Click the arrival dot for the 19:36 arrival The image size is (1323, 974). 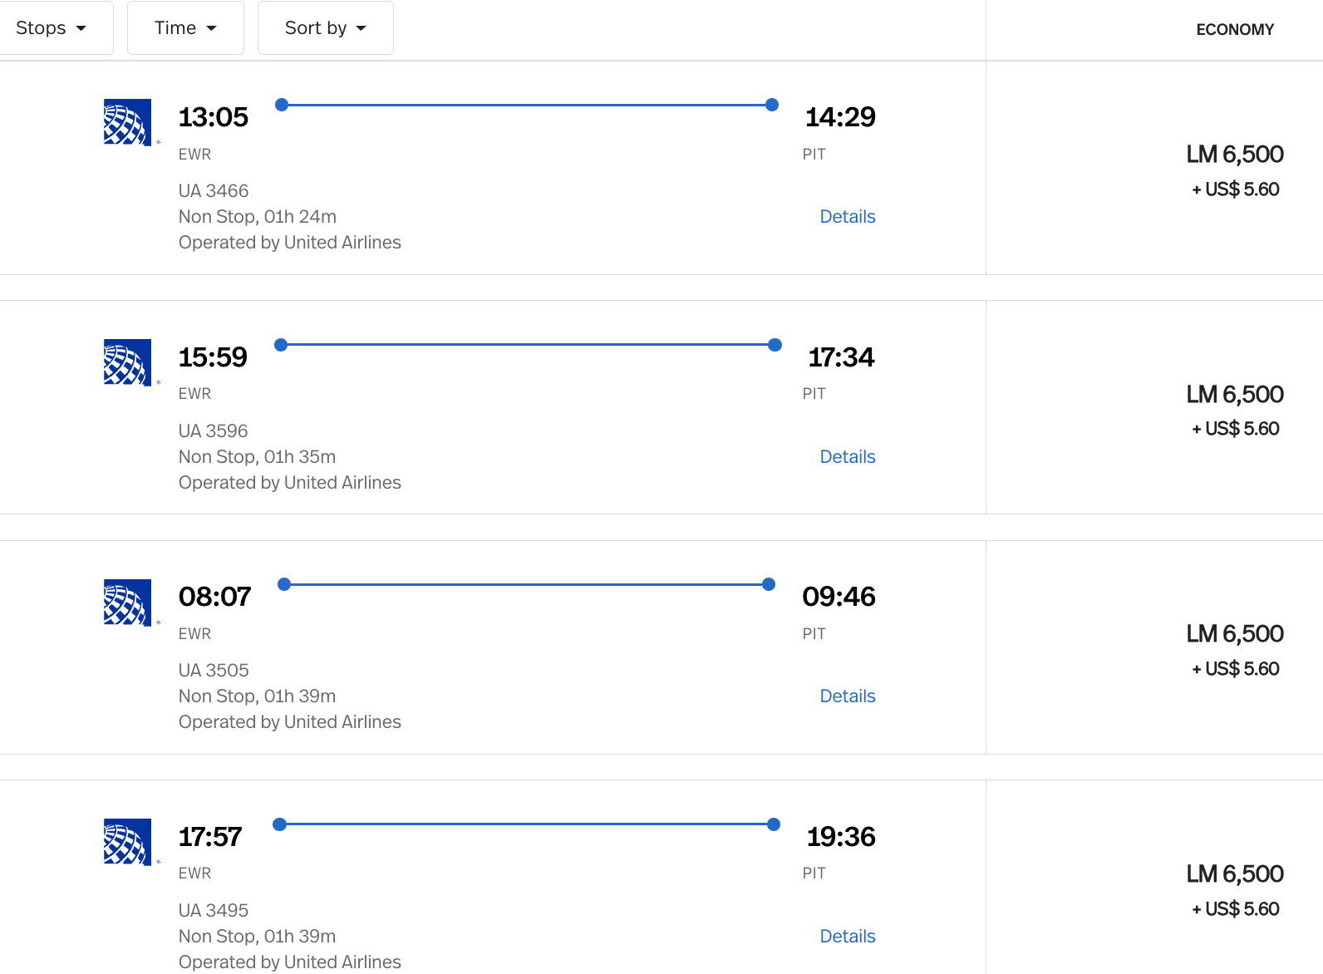773,824
